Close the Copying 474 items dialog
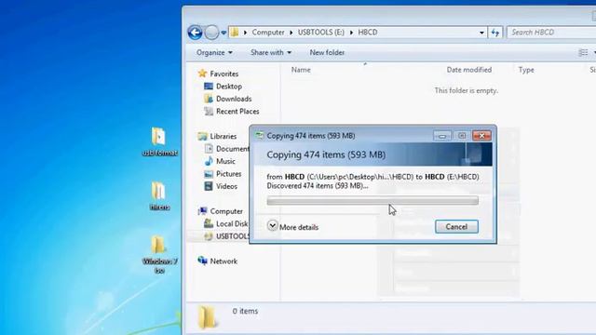The height and width of the screenshot is (335, 596). (x=481, y=136)
